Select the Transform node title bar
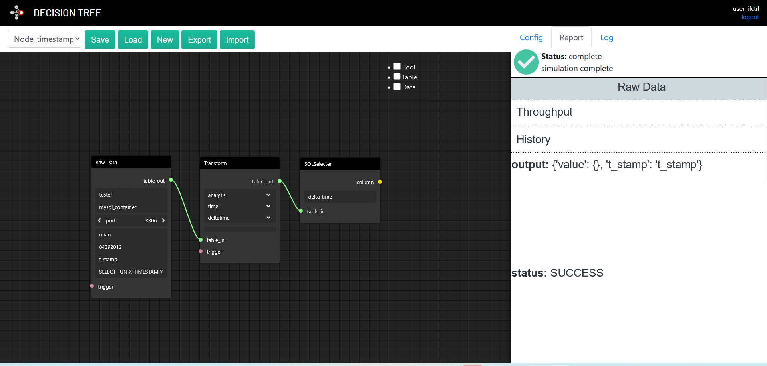The height and width of the screenshot is (366, 767). [240, 163]
